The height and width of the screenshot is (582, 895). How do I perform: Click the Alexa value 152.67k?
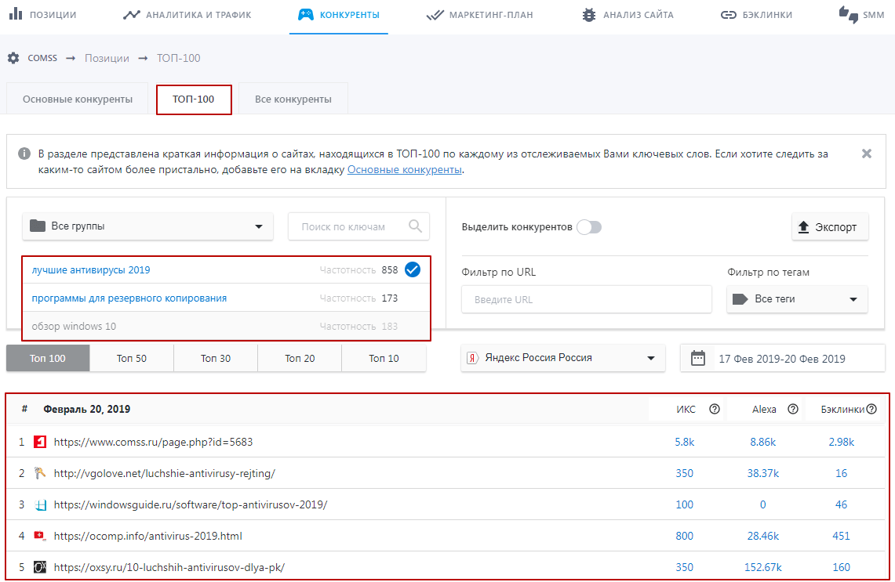(x=763, y=567)
